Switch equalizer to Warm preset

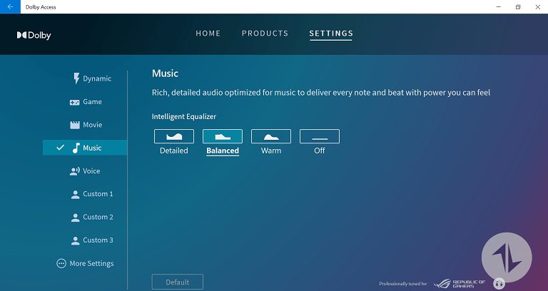click(x=271, y=136)
